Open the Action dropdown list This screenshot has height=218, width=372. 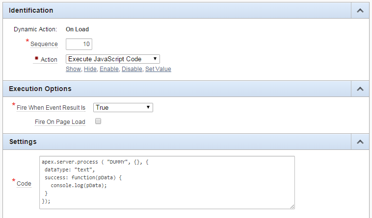point(113,59)
